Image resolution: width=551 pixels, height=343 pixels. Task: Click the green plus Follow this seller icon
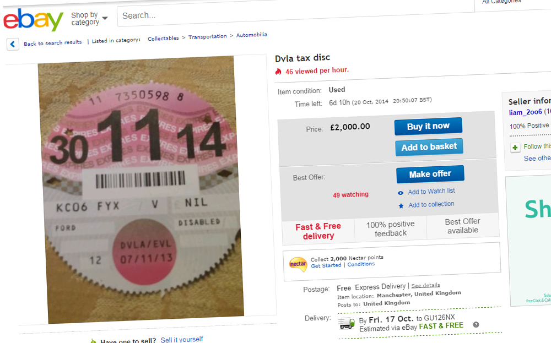pos(515,148)
